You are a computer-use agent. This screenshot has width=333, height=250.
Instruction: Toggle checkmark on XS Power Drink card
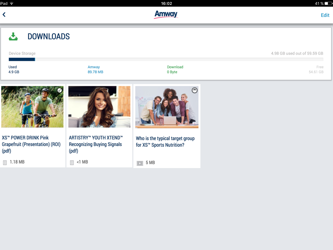60,90
